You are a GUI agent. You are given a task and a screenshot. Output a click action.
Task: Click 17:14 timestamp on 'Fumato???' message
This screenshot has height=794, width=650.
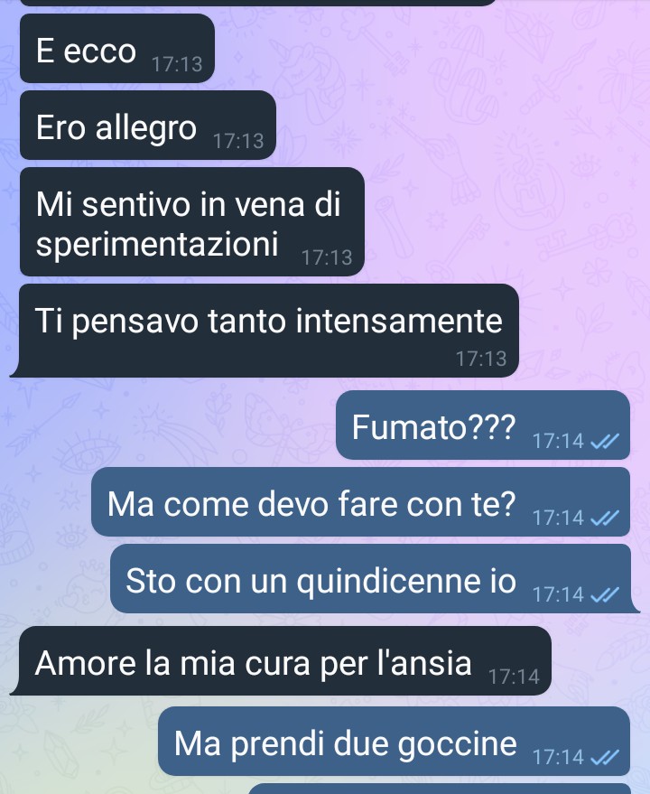point(559,442)
